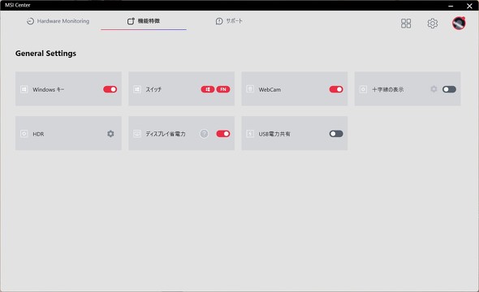479x292 pixels.
Task: Click the 機能特徴 tab icon
Action: [131, 21]
